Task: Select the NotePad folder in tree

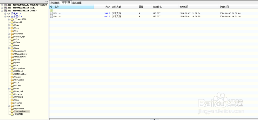Action: (18, 103)
